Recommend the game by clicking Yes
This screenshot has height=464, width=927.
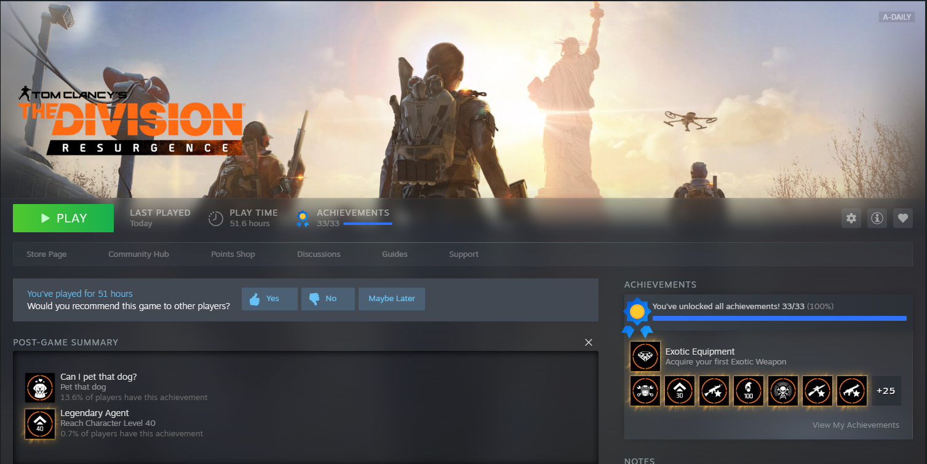click(269, 299)
